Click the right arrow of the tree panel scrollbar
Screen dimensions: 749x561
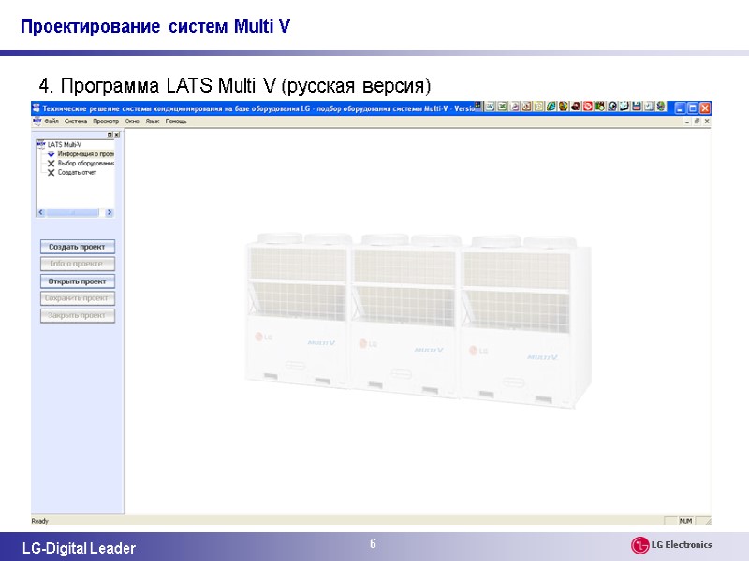click(x=109, y=212)
